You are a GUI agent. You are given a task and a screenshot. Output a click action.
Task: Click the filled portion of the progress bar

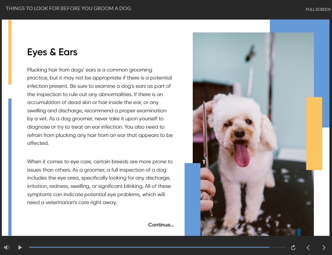click(145, 247)
